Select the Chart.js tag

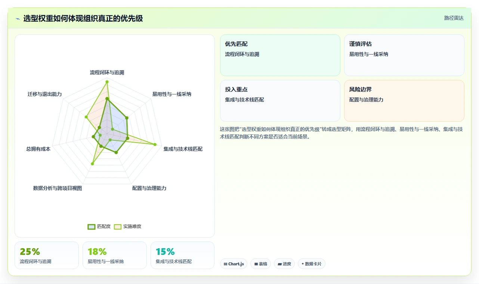[x=234, y=264]
